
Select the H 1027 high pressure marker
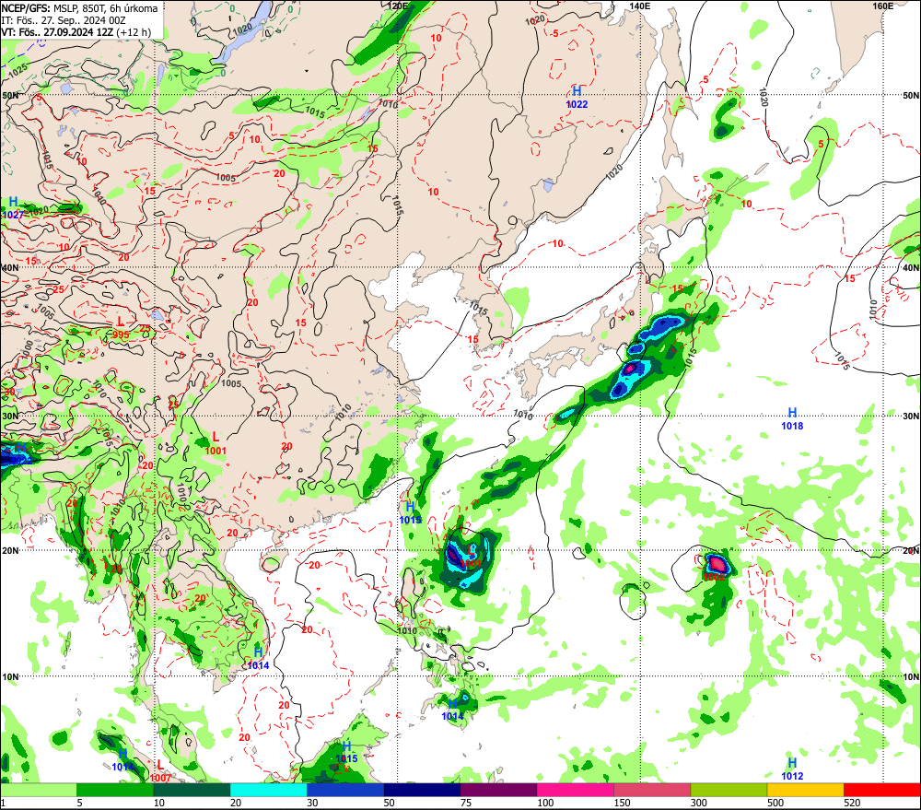coord(13,208)
